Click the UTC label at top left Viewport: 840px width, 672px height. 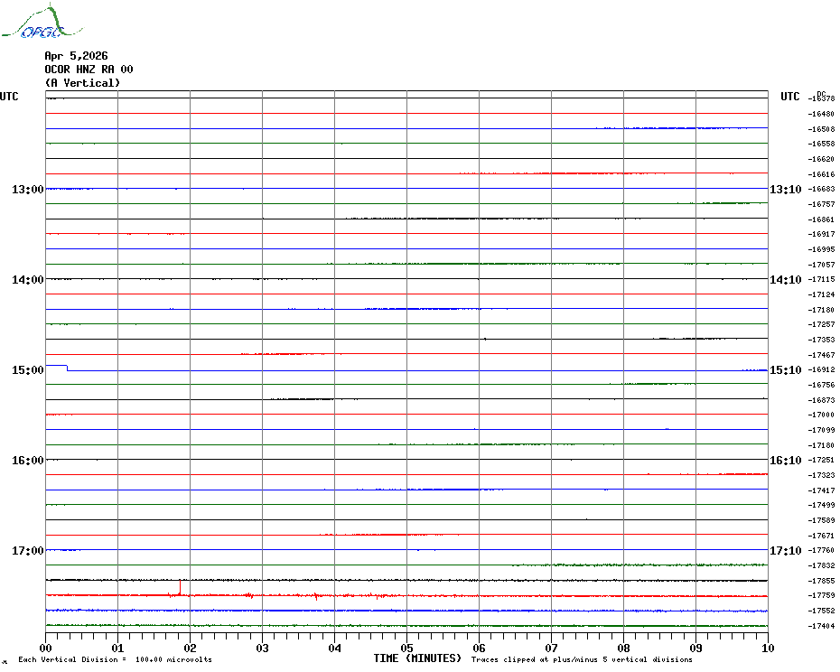pyautogui.click(x=9, y=97)
